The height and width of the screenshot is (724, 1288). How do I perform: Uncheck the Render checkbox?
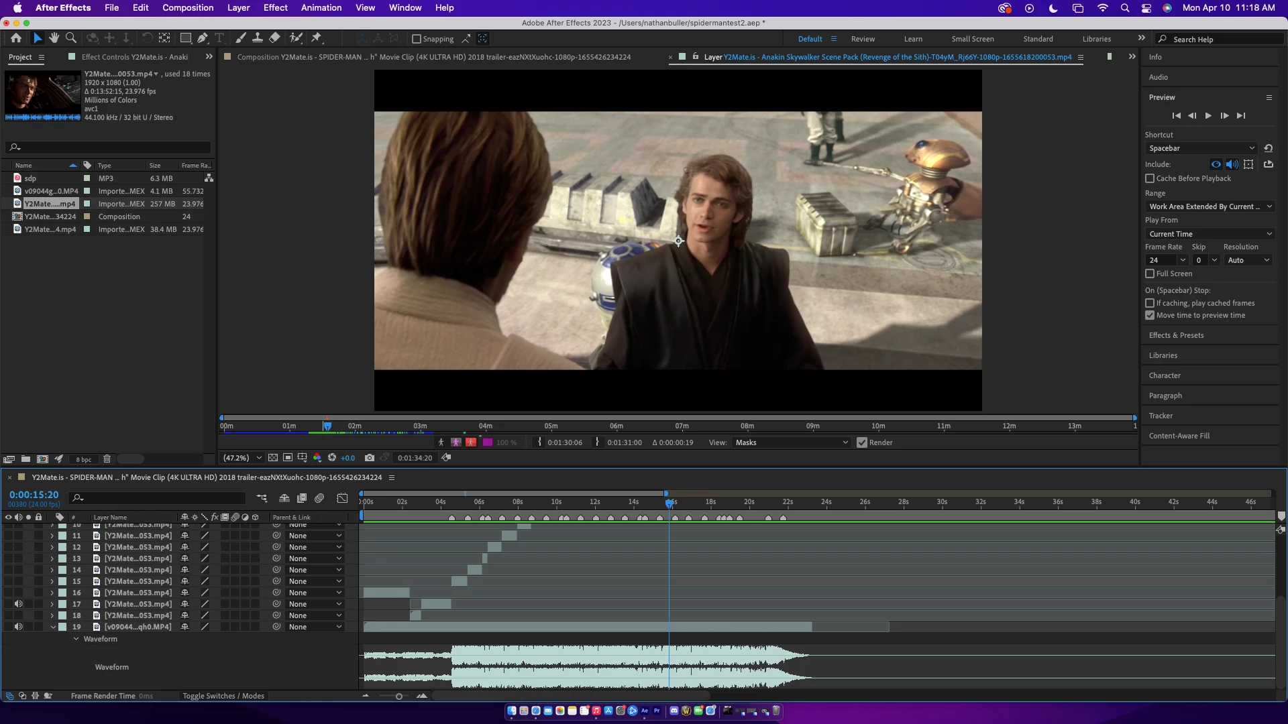(x=862, y=442)
